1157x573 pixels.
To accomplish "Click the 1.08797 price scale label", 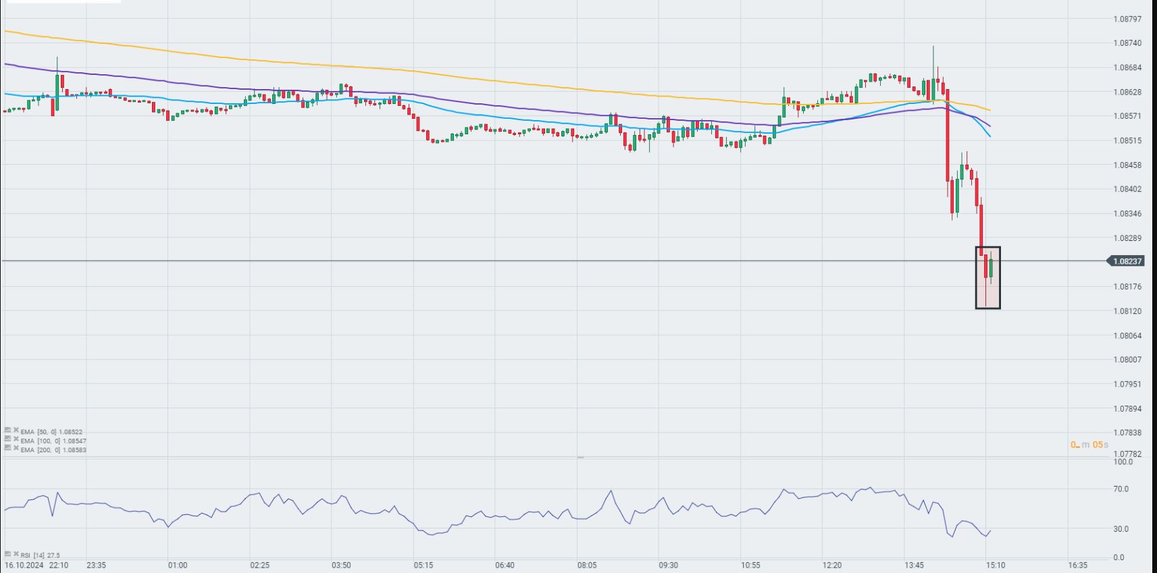I will click(1127, 19).
